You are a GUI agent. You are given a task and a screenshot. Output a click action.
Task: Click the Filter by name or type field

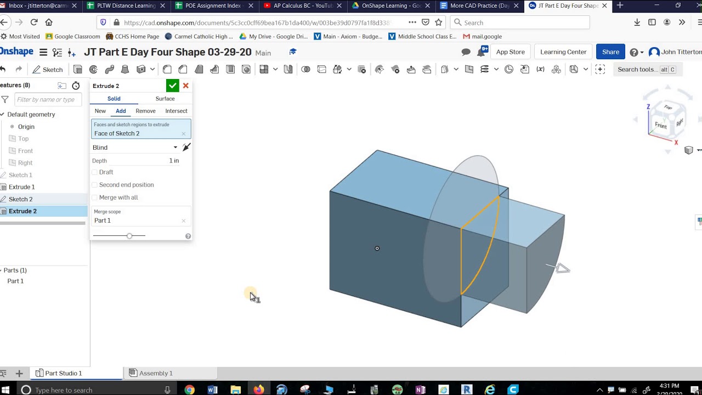tap(47, 100)
